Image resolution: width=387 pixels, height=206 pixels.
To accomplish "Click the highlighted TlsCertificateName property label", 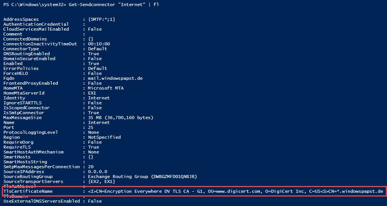I will 28,191.
